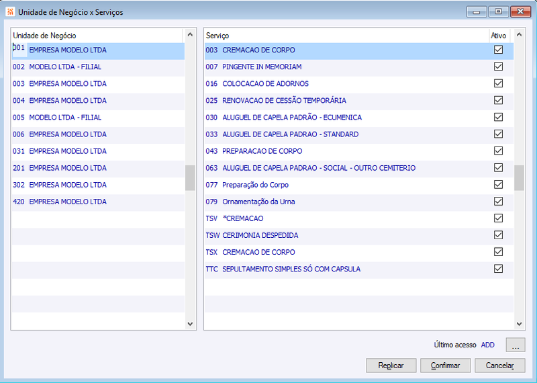Select service 007 PINGENTE IN MEMORIAM
Screen dimensions: 537x383
(359, 68)
